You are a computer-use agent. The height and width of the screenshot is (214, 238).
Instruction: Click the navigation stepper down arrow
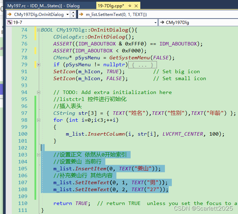[x=73, y=16]
